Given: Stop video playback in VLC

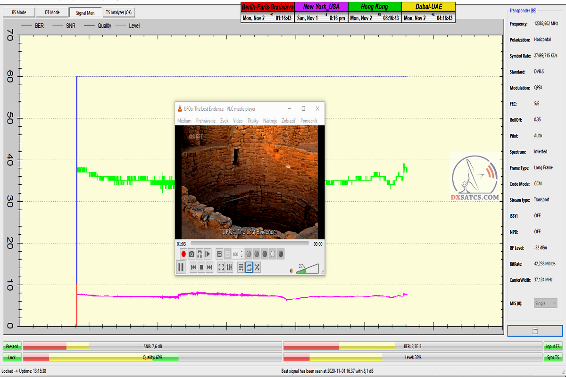Looking at the screenshot, I should [x=201, y=268].
